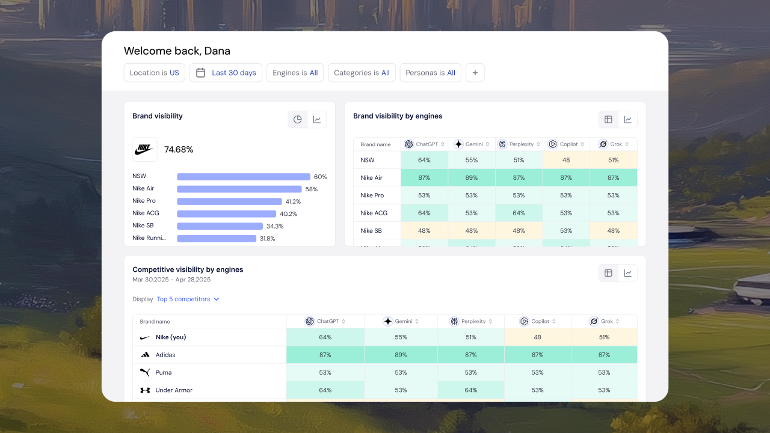Click sort arrows beside ChatGPT in Brand visibility by engines

click(443, 144)
